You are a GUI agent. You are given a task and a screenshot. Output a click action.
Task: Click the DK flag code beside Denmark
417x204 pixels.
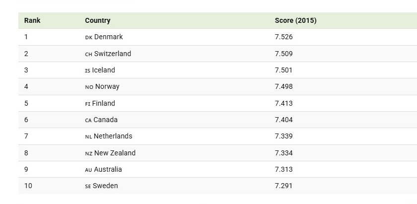89,37
